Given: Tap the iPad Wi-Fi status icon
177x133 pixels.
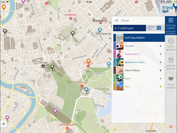Looking at the screenshot, I should point(8,2).
